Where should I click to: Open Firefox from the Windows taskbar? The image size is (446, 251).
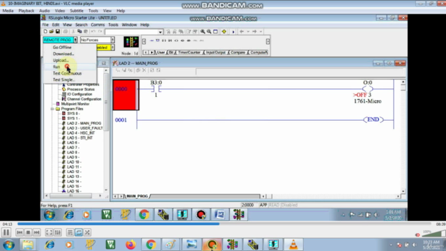(130, 245)
